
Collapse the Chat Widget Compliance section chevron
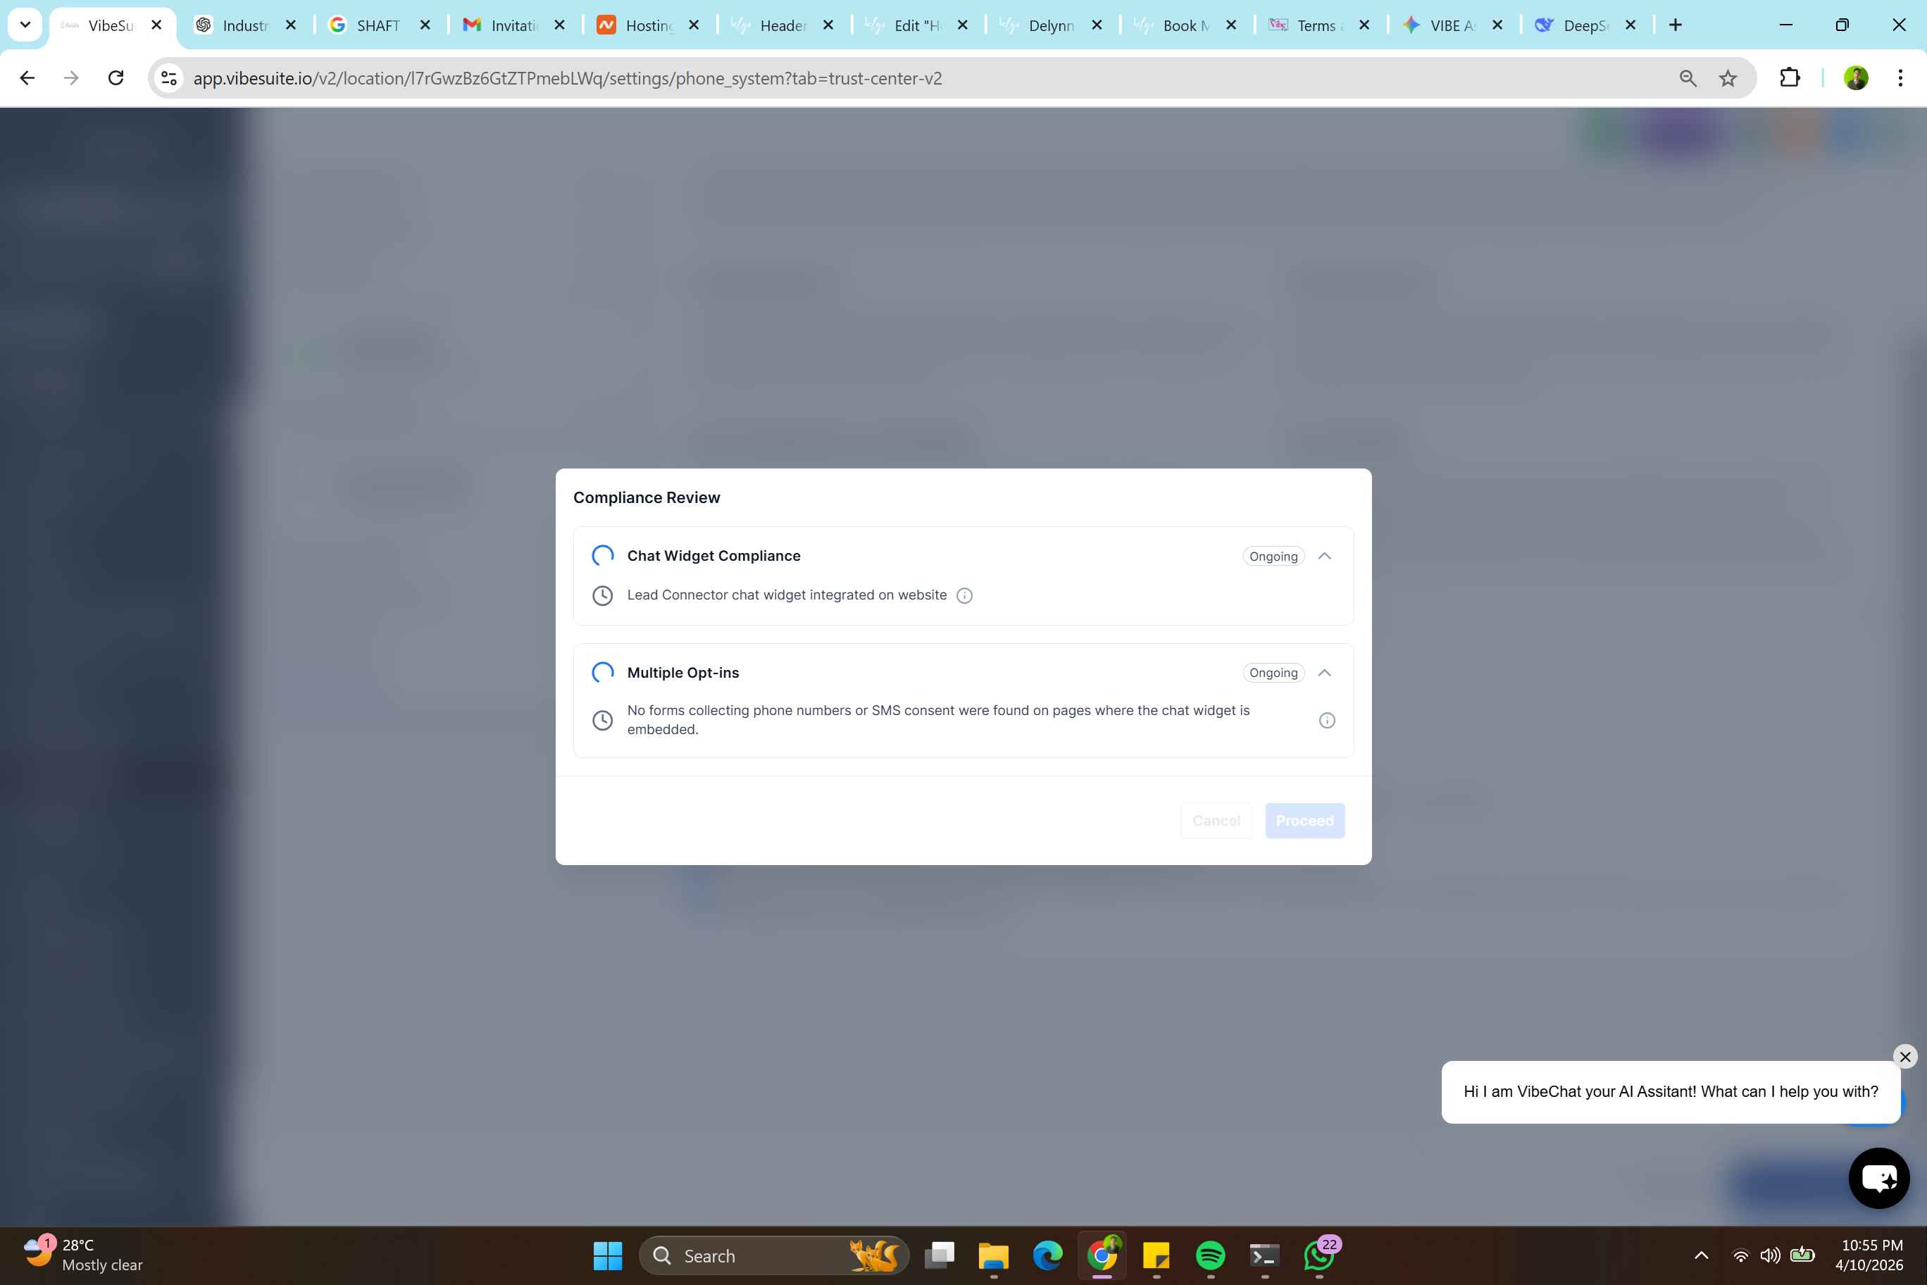(1324, 556)
